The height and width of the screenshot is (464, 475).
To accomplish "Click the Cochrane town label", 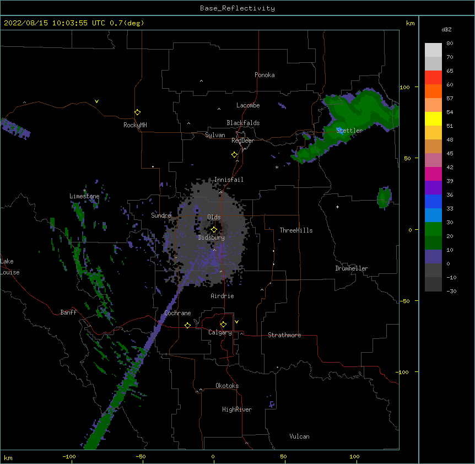I will (x=177, y=313).
